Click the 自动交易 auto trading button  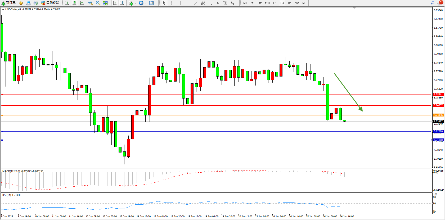click(x=50, y=3)
